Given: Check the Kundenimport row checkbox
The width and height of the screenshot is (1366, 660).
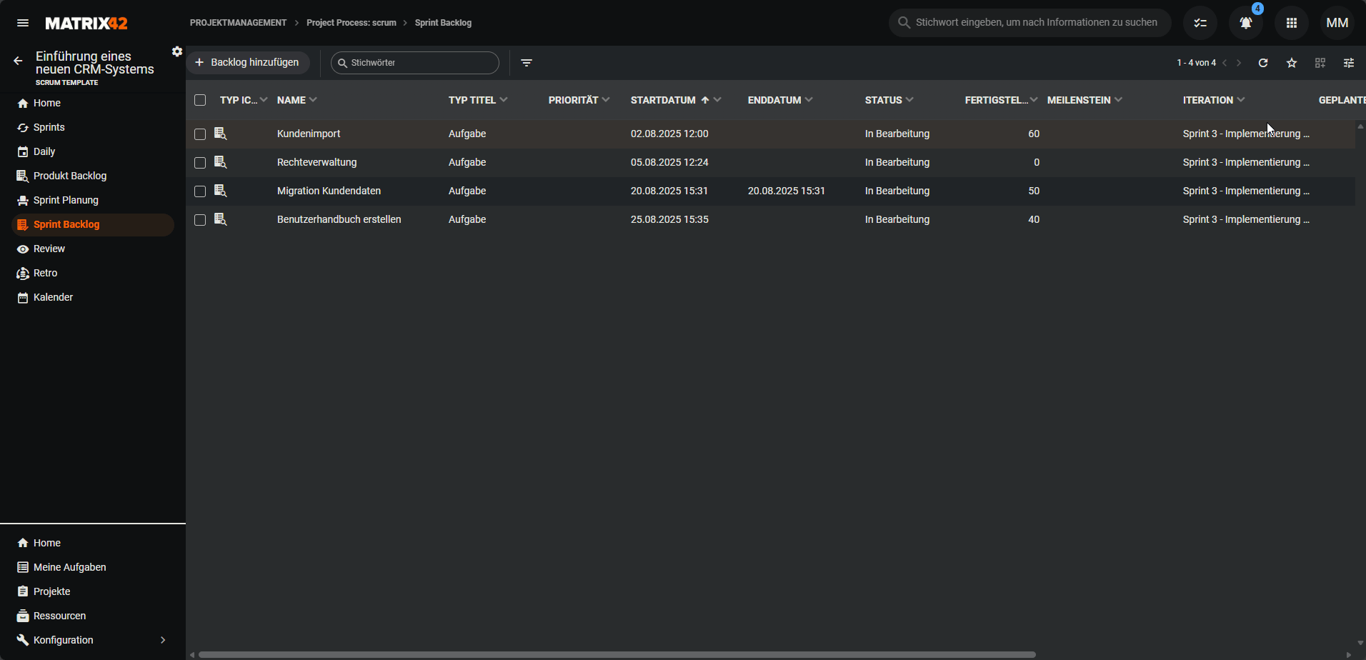Looking at the screenshot, I should tap(200, 134).
